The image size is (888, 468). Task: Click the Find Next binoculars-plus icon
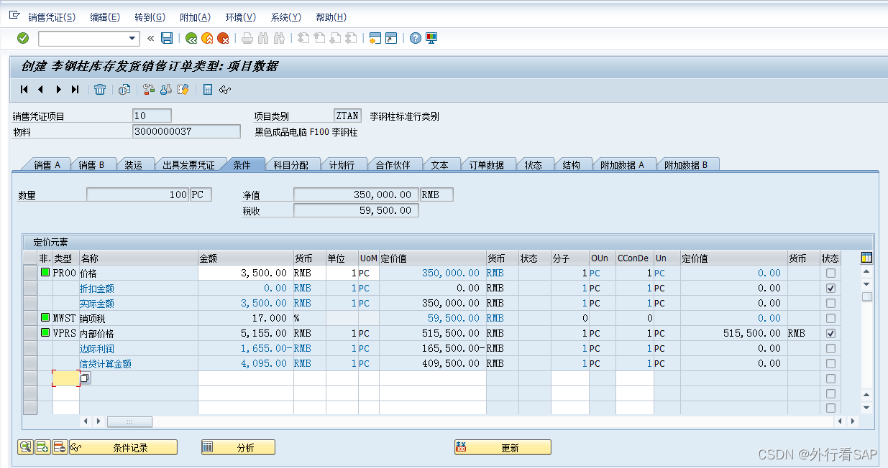click(x=280, y=38)
